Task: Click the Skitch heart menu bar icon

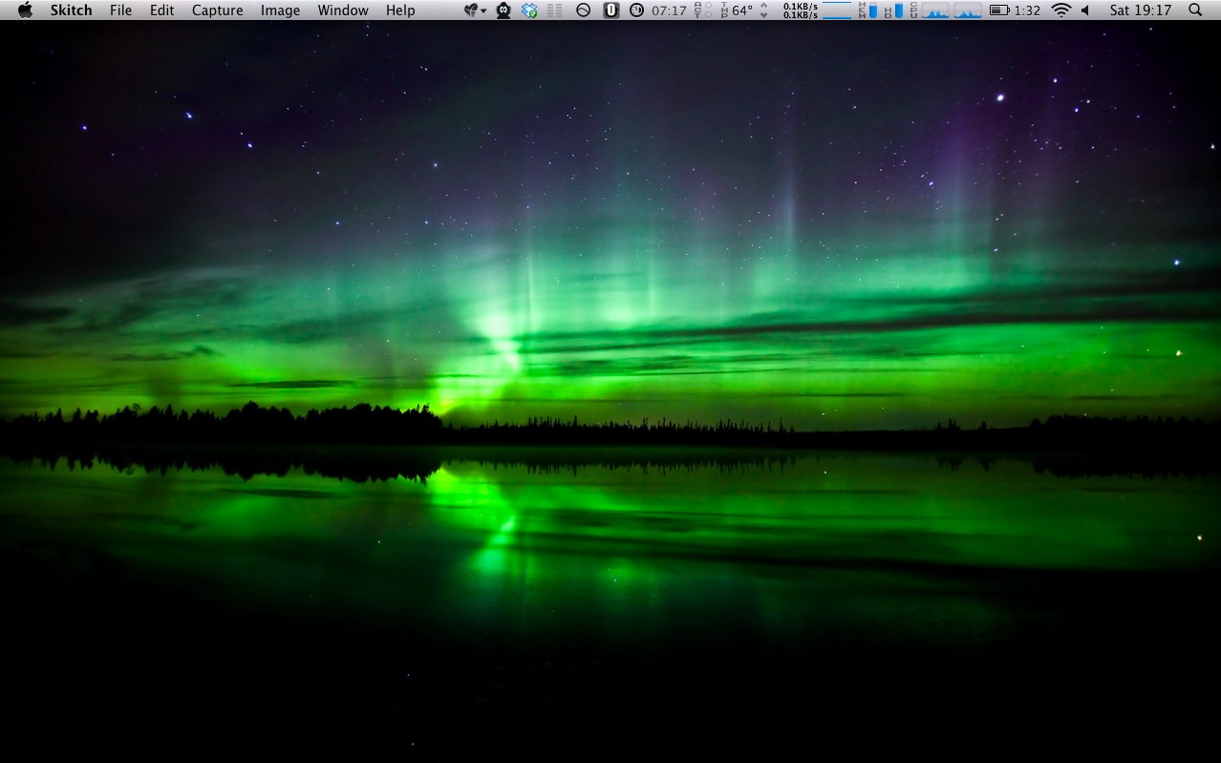Action: [475, 11]
